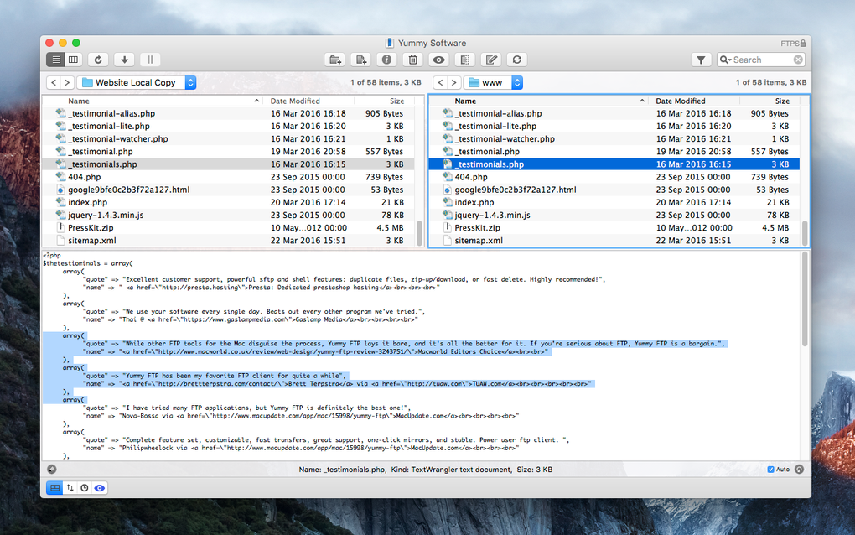
Task: Toggle the preview eye bottom tab
Action: point(99,487)
